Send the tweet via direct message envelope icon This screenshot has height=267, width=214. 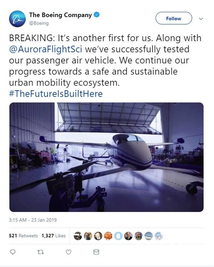[x=96, y=252]
